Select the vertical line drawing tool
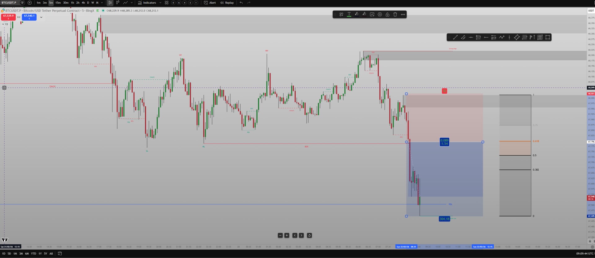 pos(509,37)
